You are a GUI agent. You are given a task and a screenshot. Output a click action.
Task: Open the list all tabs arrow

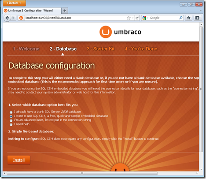(201, 11)
